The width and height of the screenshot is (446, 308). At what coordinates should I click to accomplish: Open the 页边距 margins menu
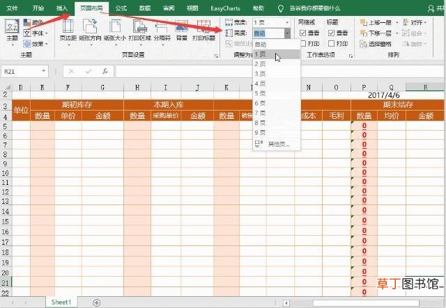click(68, 31)
